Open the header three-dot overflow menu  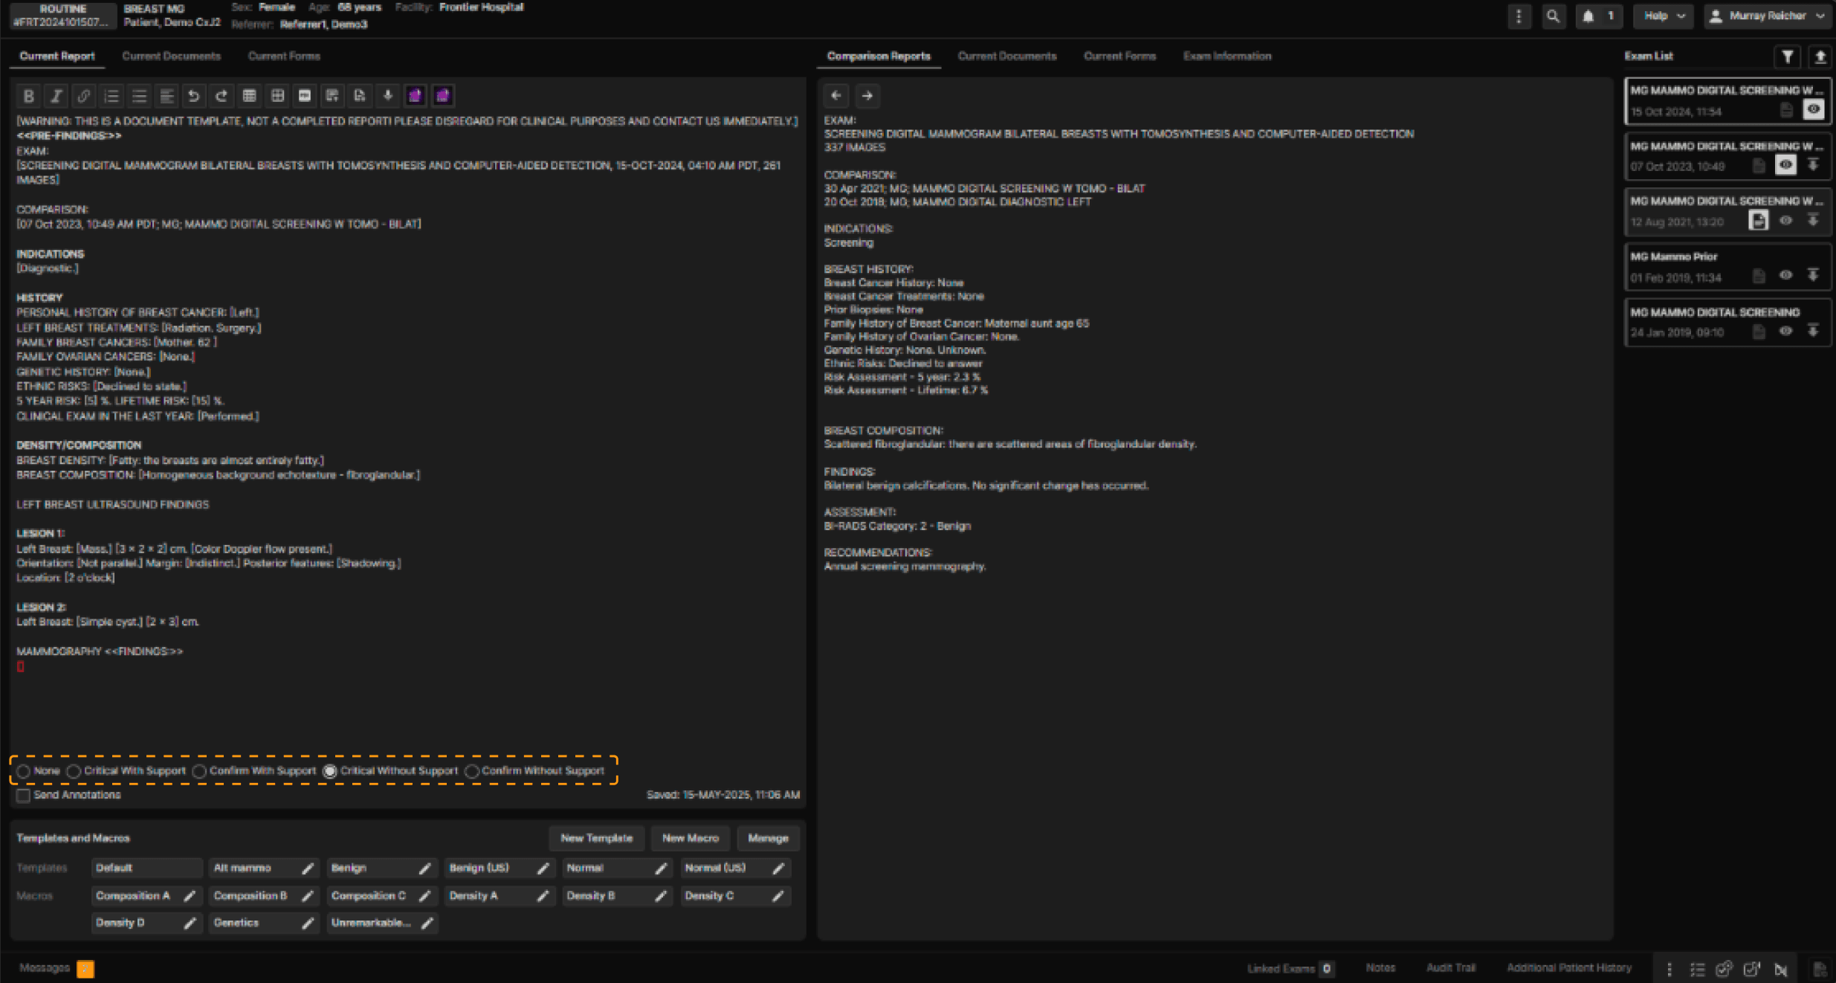(1519, 16)
